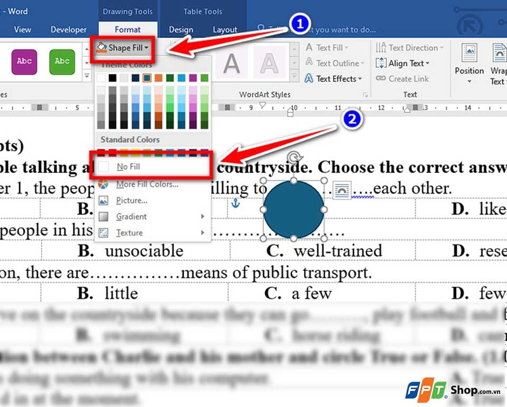Image resolution: width=507 pixels, height=407 pixels.
Task: Select the outlined WordArt A style
Action: coord(269,63)
